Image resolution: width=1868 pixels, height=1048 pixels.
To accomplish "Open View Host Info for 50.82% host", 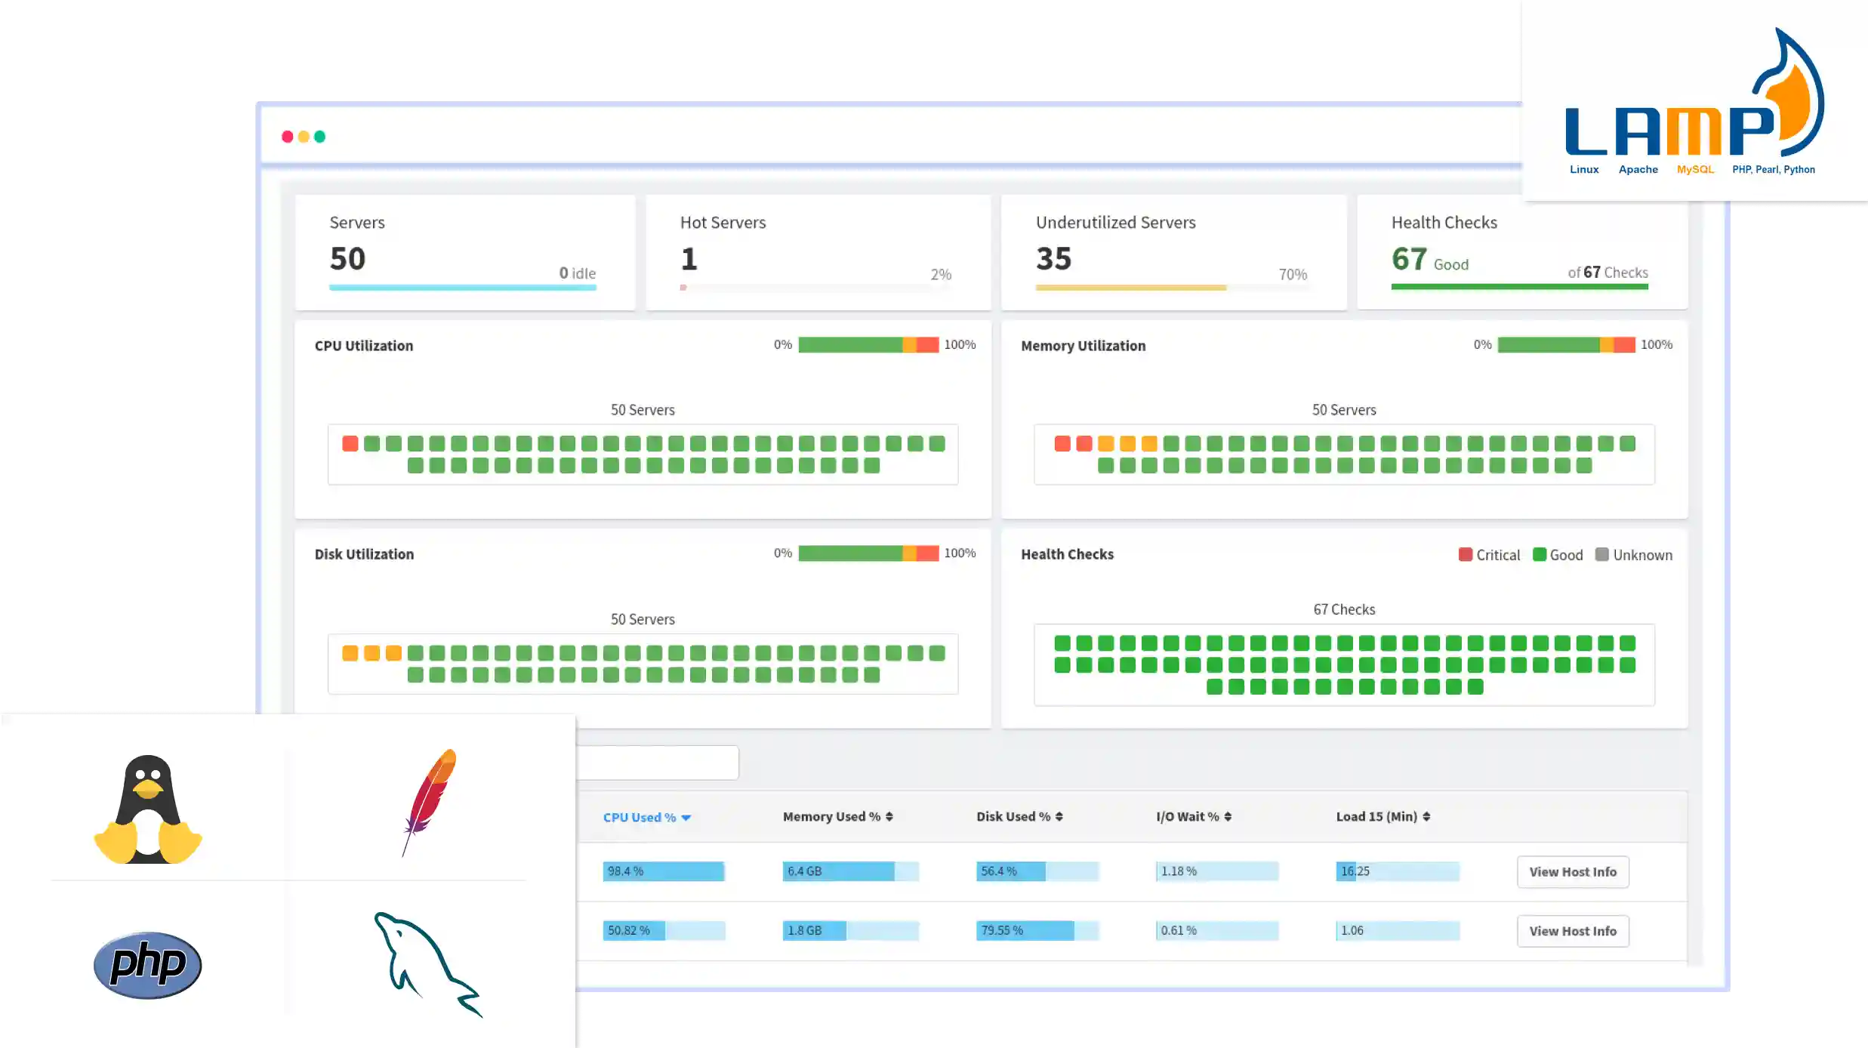I will pos(1572,931).
